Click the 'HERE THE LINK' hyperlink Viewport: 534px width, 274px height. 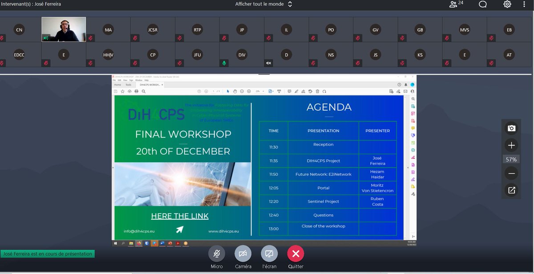click(180, 216)
